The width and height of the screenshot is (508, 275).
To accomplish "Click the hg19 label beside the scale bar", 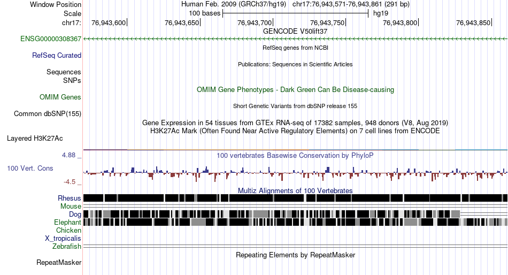I will 381,13.
